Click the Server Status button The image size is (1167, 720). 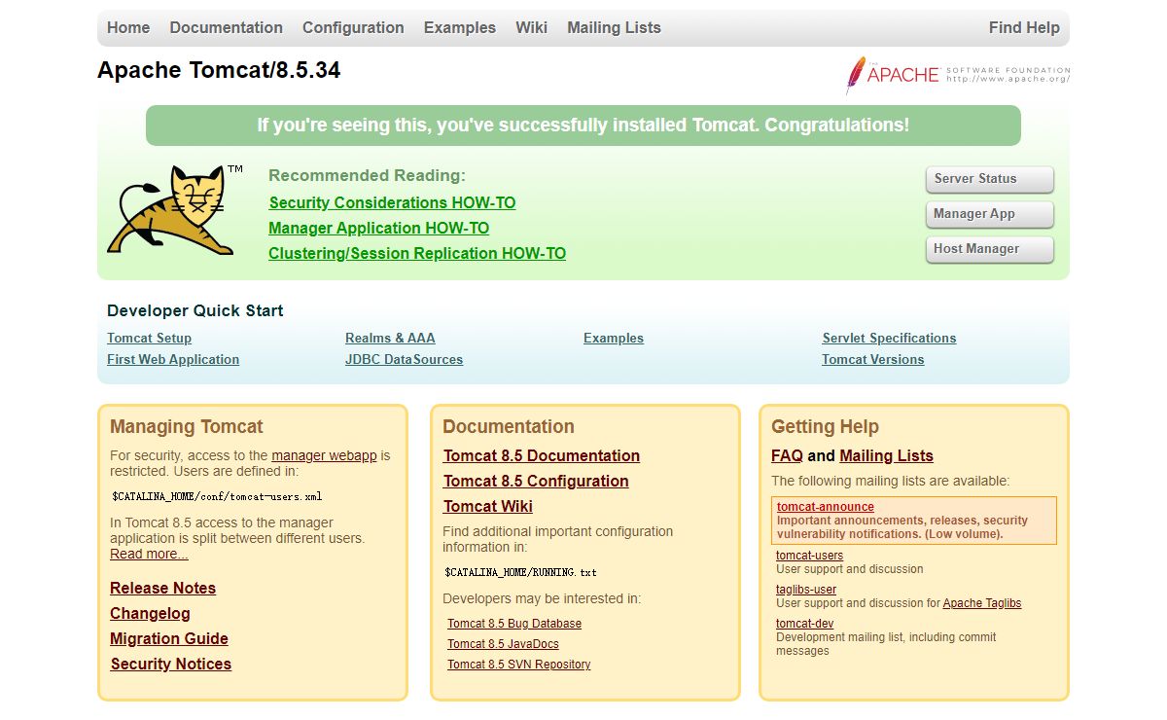click(989, 179)
